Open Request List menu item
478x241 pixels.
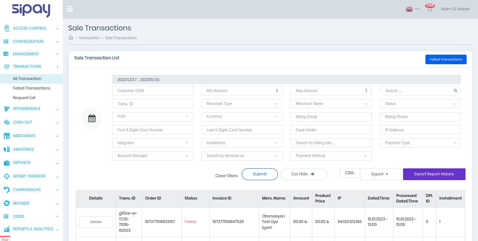click(x=24, y=98)
